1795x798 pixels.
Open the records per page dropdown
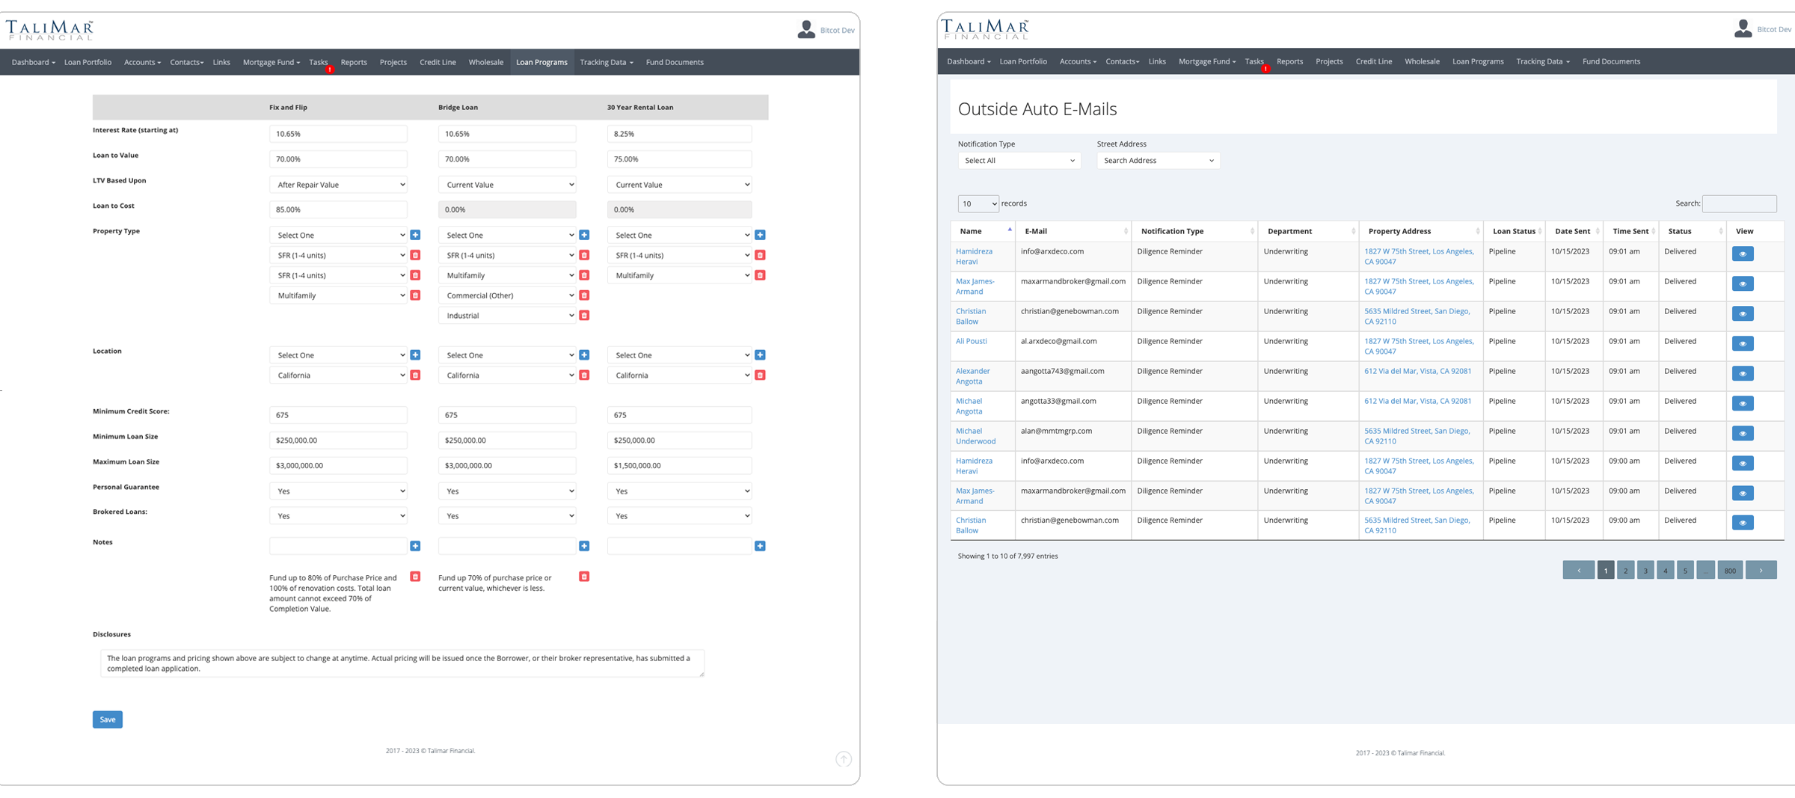point(978,203)
